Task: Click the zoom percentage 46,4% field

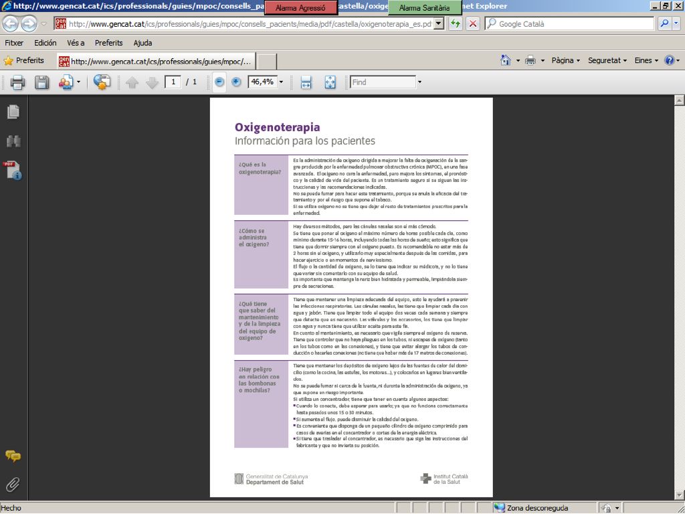Action: click(262, 82)
